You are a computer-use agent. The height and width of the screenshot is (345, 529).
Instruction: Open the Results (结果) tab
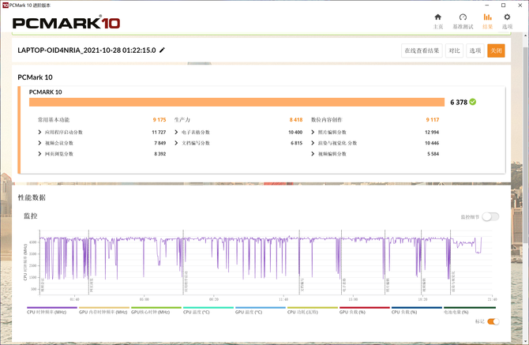[487, 21]
